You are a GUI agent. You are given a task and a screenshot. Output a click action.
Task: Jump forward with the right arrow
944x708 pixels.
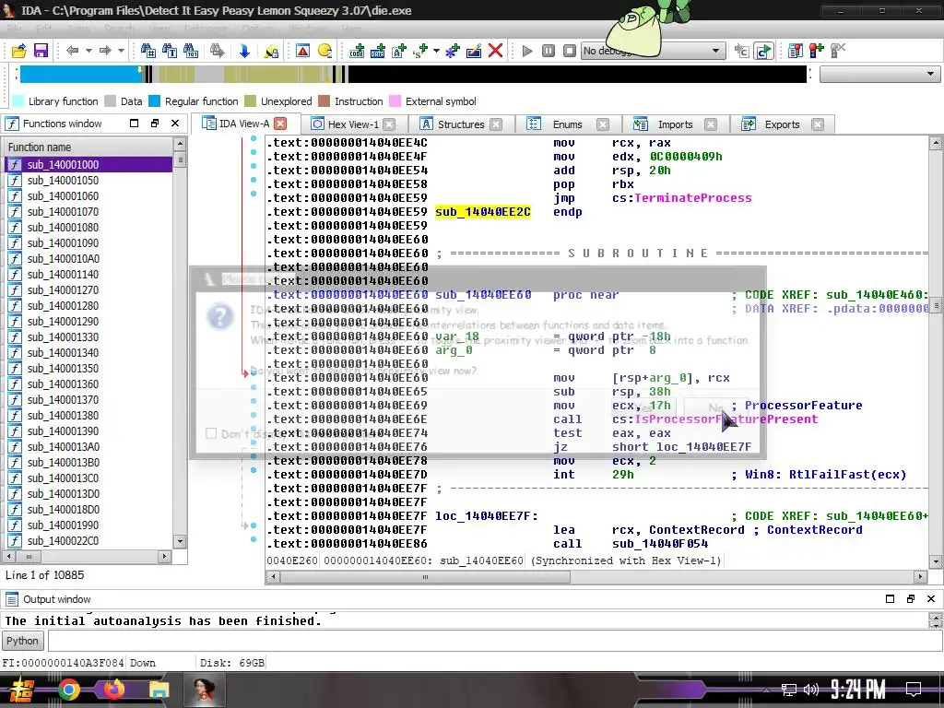pos(105,51)
